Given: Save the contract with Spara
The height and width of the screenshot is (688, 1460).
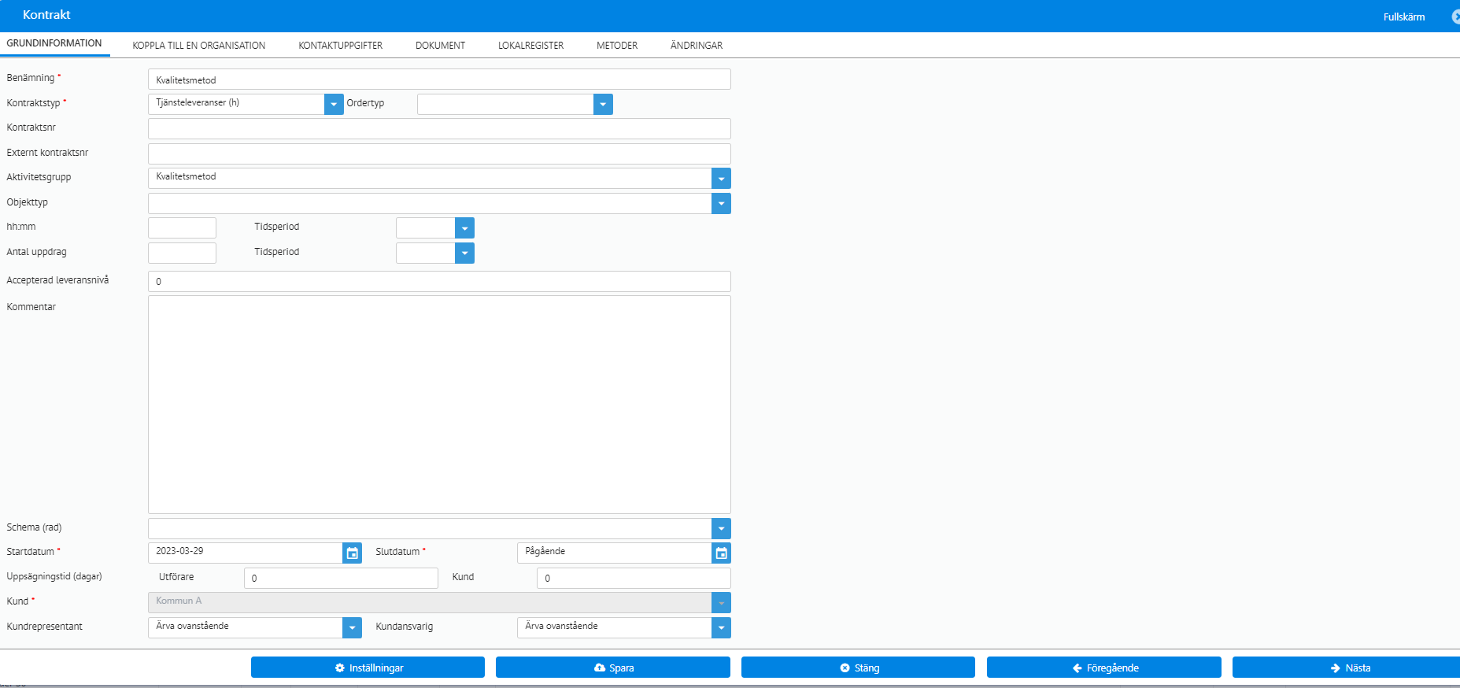Looking at the screenshot, I should click(613, 668).
